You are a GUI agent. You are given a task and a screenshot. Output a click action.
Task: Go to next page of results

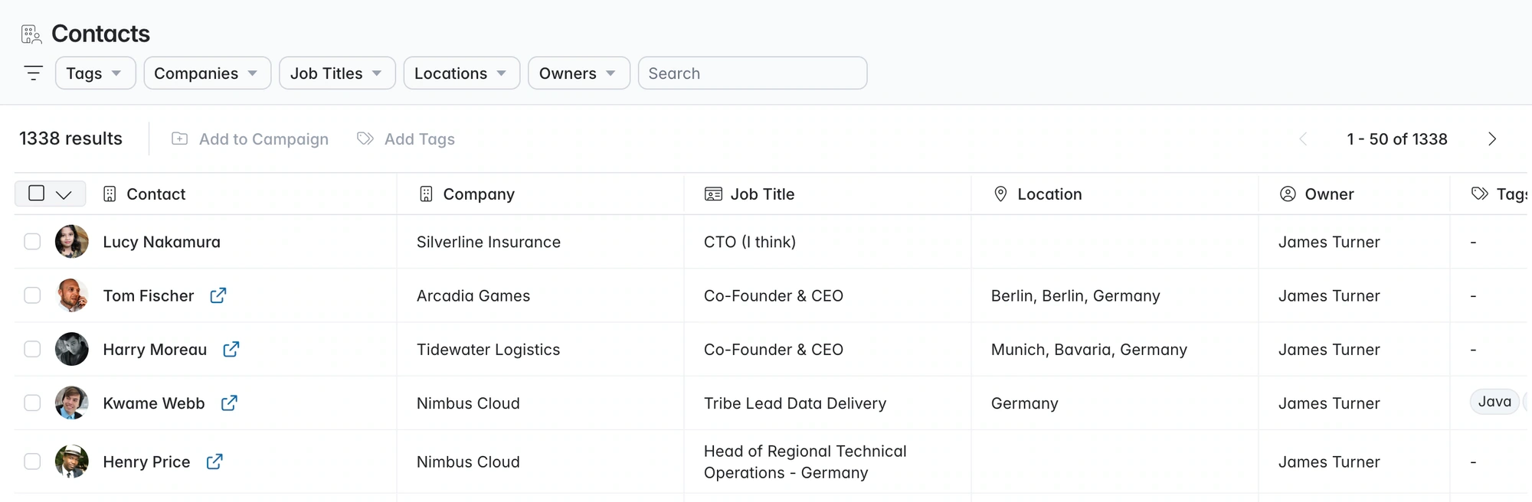pos(1492,139)
